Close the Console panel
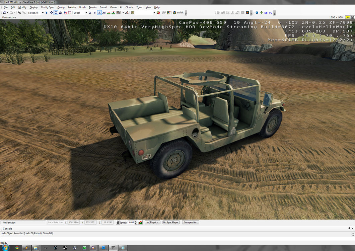 (353, 228)
